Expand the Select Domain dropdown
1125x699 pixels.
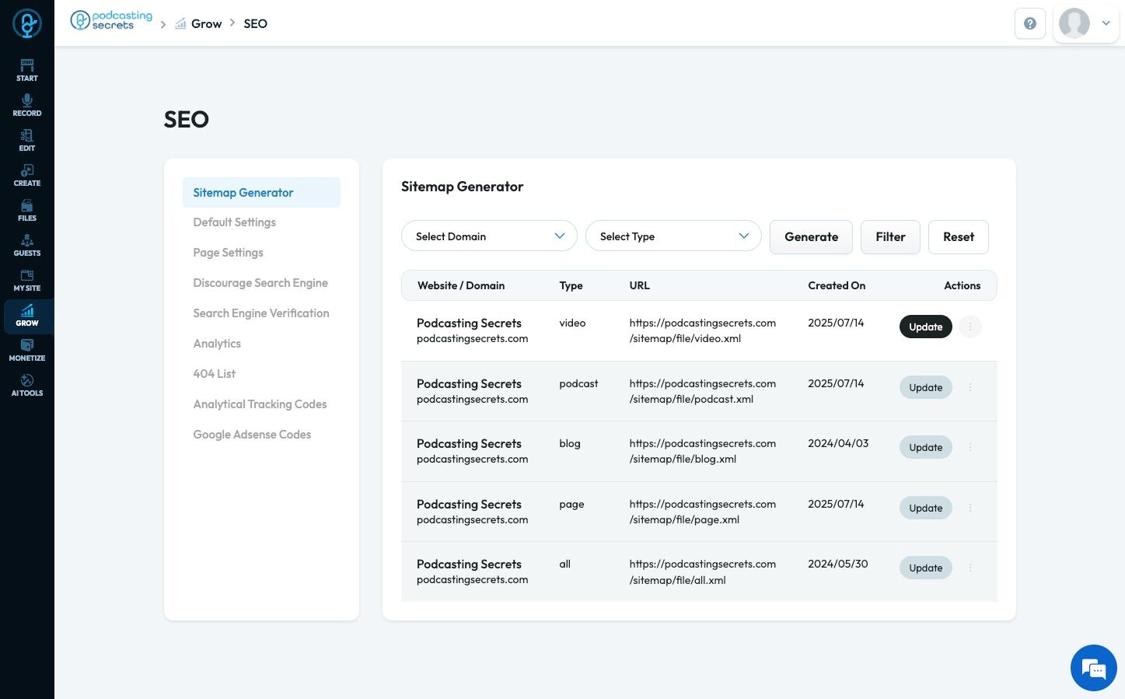tap(489, 236)
